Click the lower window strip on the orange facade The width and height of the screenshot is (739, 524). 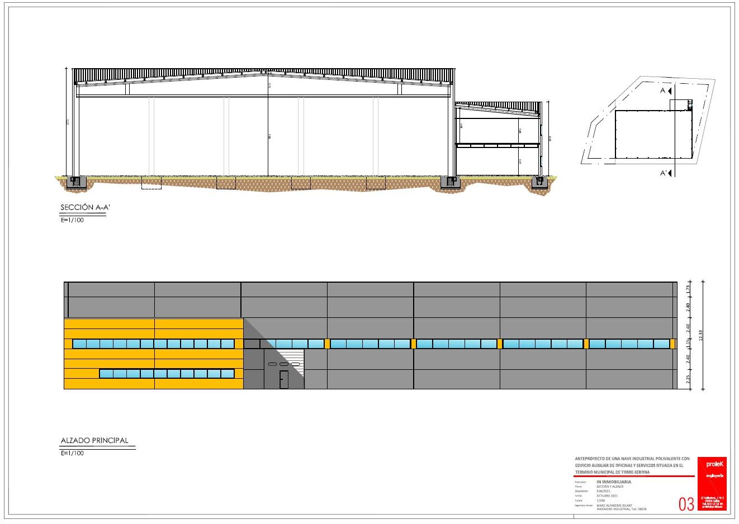pyautogui.click(x=167, y=374)
